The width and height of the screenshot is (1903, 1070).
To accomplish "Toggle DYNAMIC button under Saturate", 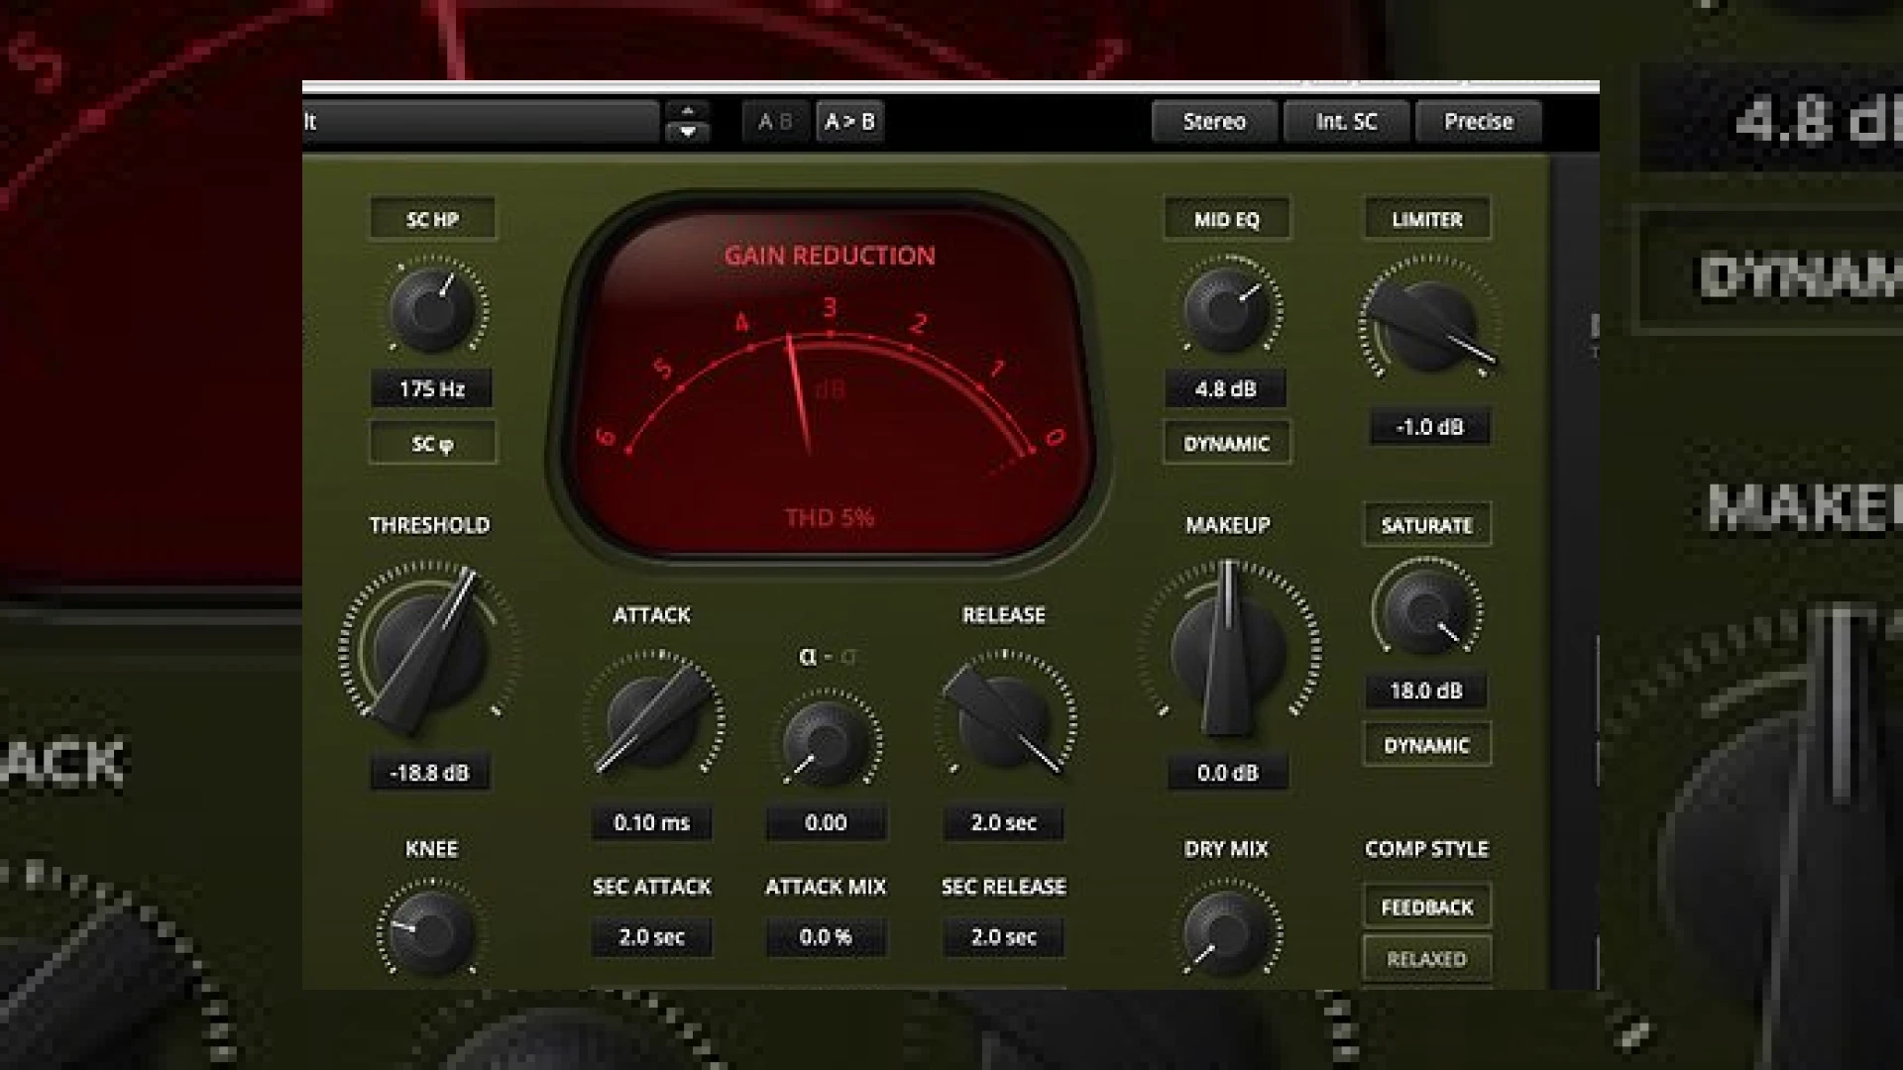I will coord(1427,745).
